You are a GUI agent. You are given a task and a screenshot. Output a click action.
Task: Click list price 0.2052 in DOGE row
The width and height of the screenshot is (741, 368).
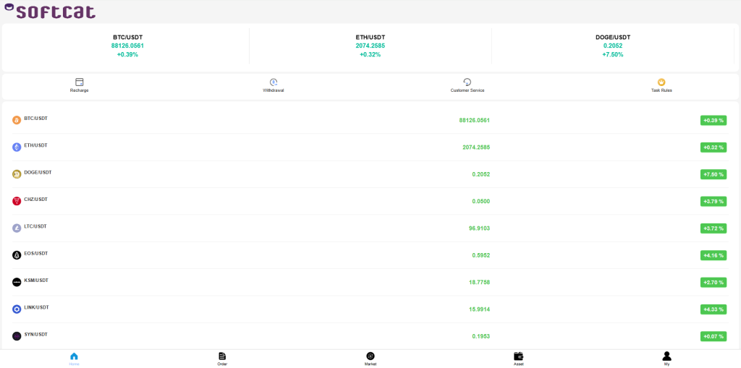(x=481, y=174)
